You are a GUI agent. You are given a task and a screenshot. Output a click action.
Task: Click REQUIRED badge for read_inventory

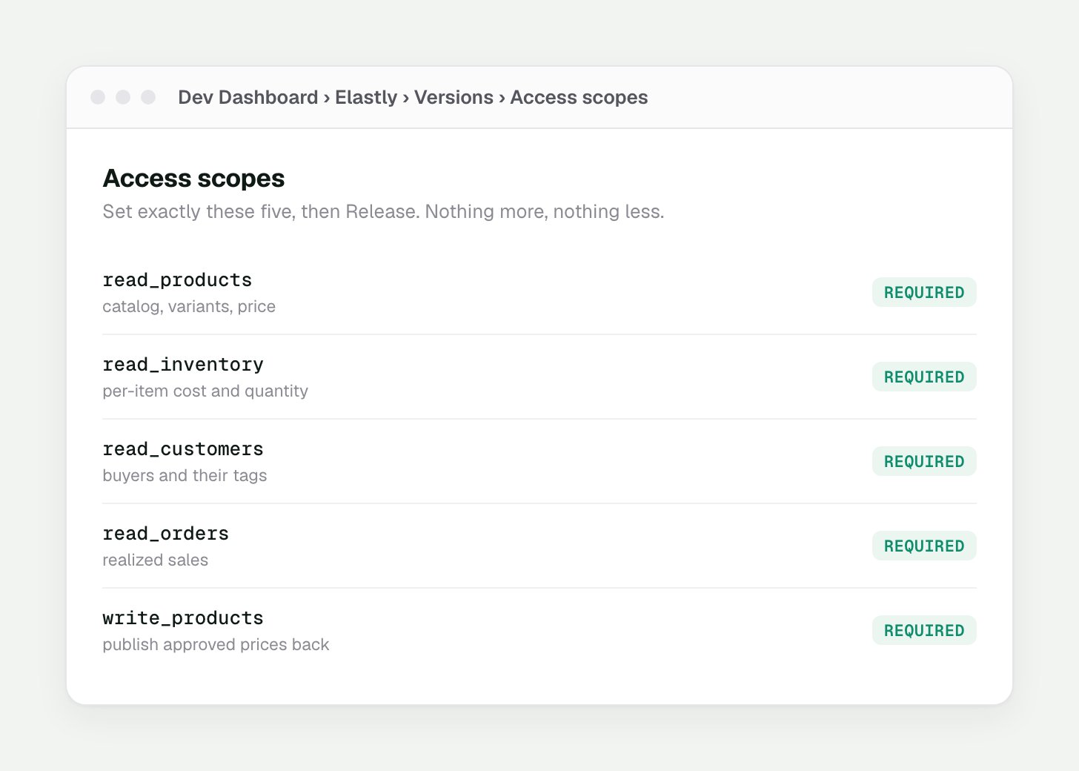(924, 377)
